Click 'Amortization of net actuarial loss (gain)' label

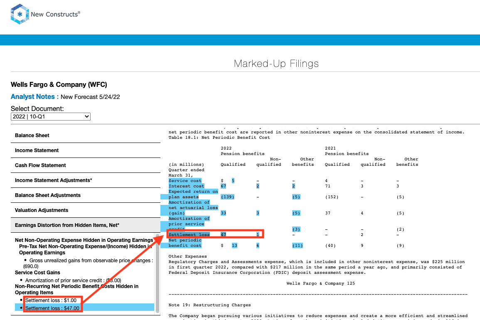point(193,208)
